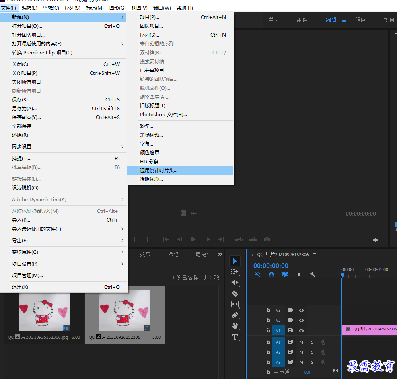The height and width of the screenshot is (379, 397).
Task: Open the 编辑(E) menu in menu bar
Action: pos(29,8)
